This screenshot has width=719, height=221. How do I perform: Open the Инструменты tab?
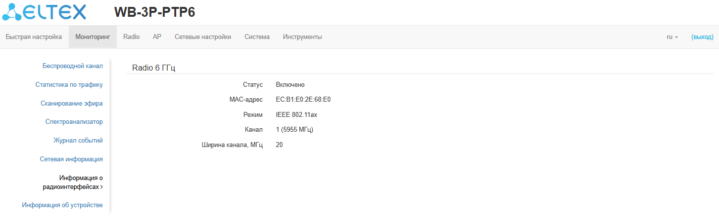(x=302, y=37)
